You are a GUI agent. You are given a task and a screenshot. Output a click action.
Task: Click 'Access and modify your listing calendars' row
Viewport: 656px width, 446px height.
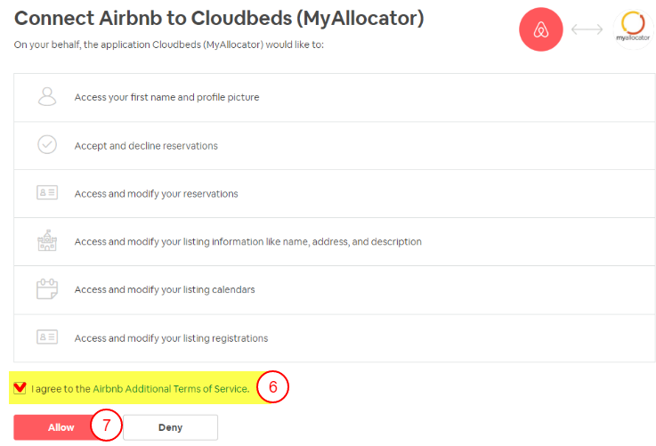165,289
